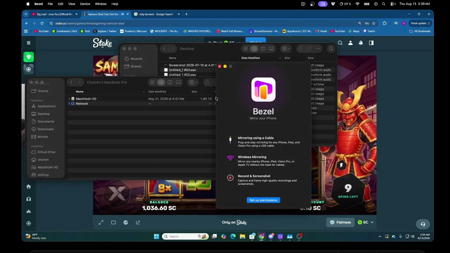The width and height of the screenshot is (450, 253).
Task: Open Documents in Finder sidebar
Action: coord(46,122)
